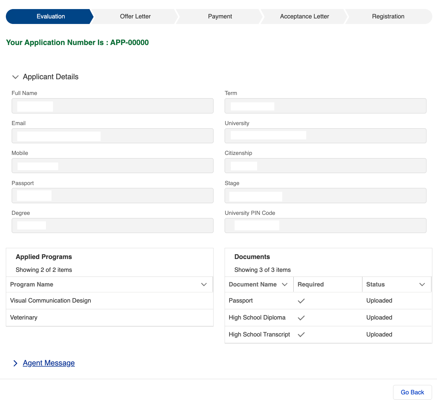Click the Full Name input field

point(113,106)
